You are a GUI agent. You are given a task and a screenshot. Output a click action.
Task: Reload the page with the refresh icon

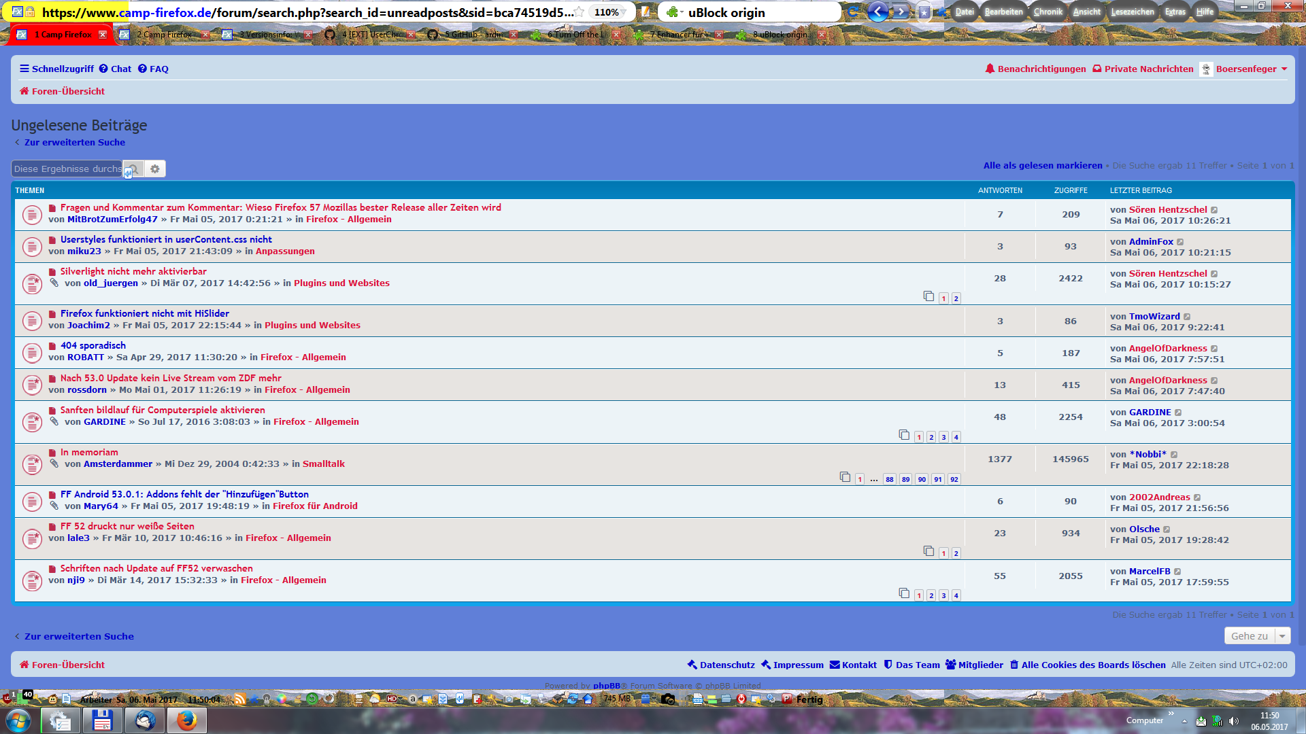pyautogui.click(x=853, y=12)
